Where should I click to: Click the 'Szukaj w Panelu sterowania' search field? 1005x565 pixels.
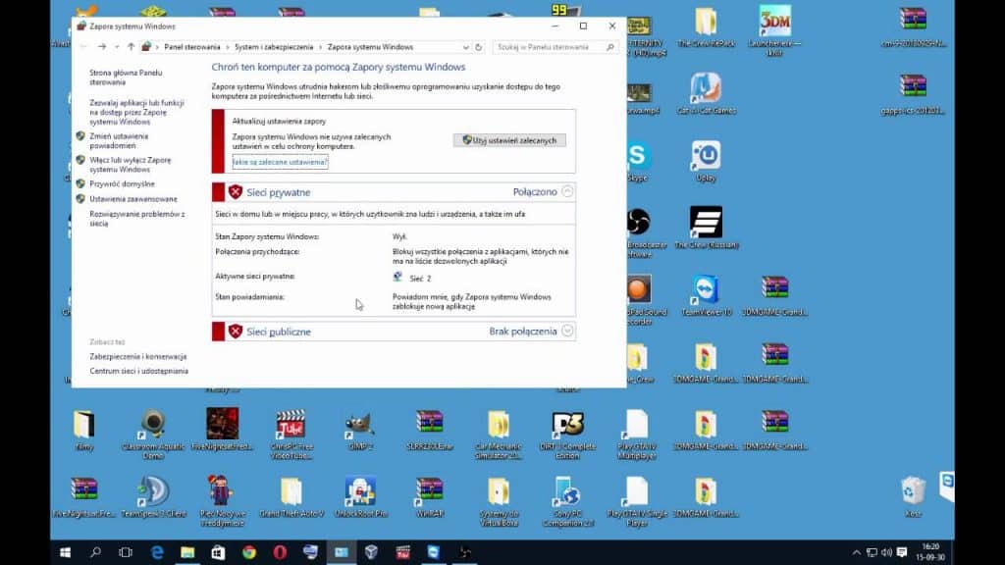(555, 47)
